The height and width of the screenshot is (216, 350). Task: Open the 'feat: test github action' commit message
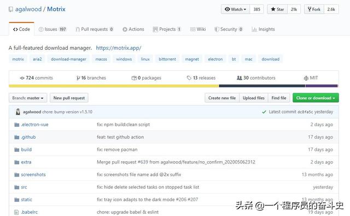tap(120, 137)
